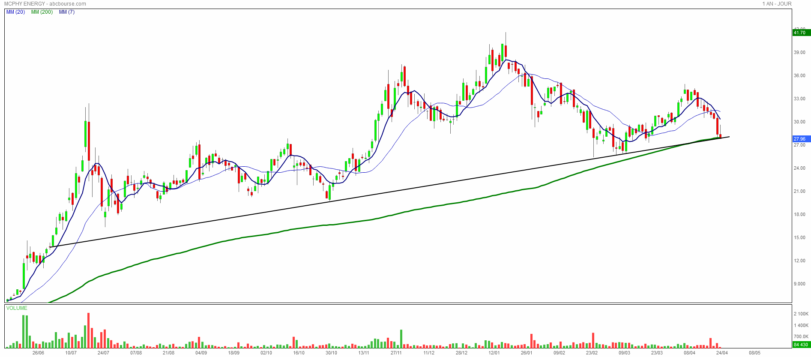Click the 24/04 date on time axis
The width and height of the screenshot is (811, 357).
point(722,353)
